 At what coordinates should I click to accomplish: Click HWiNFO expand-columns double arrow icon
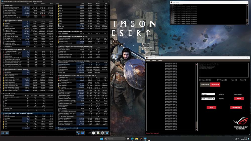(x=3, y=133)
